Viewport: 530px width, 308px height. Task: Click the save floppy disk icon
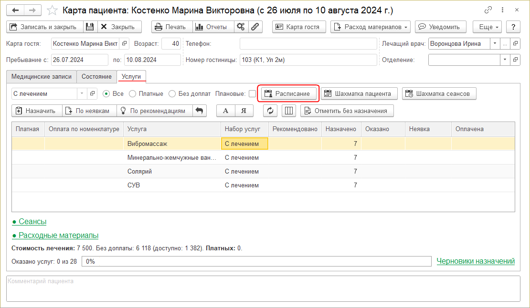[x=90, y=27]
